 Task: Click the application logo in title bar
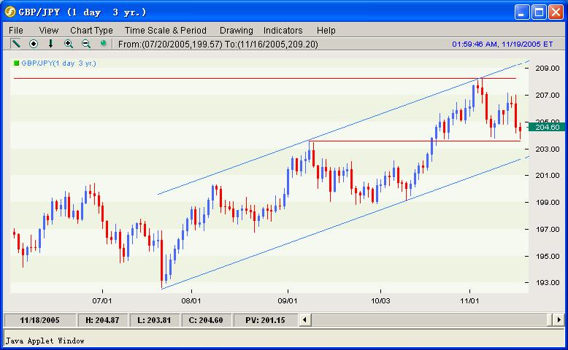click(x=11, y=12)
